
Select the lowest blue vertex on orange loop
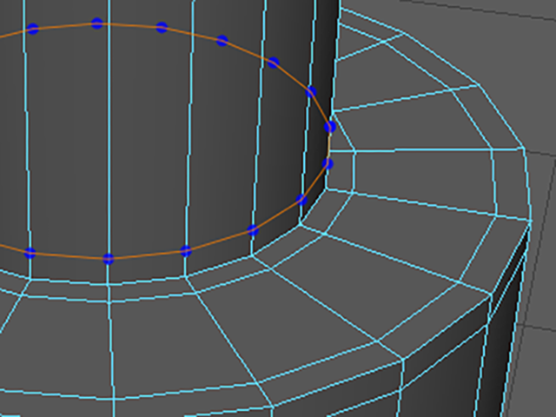click(109, 259)
